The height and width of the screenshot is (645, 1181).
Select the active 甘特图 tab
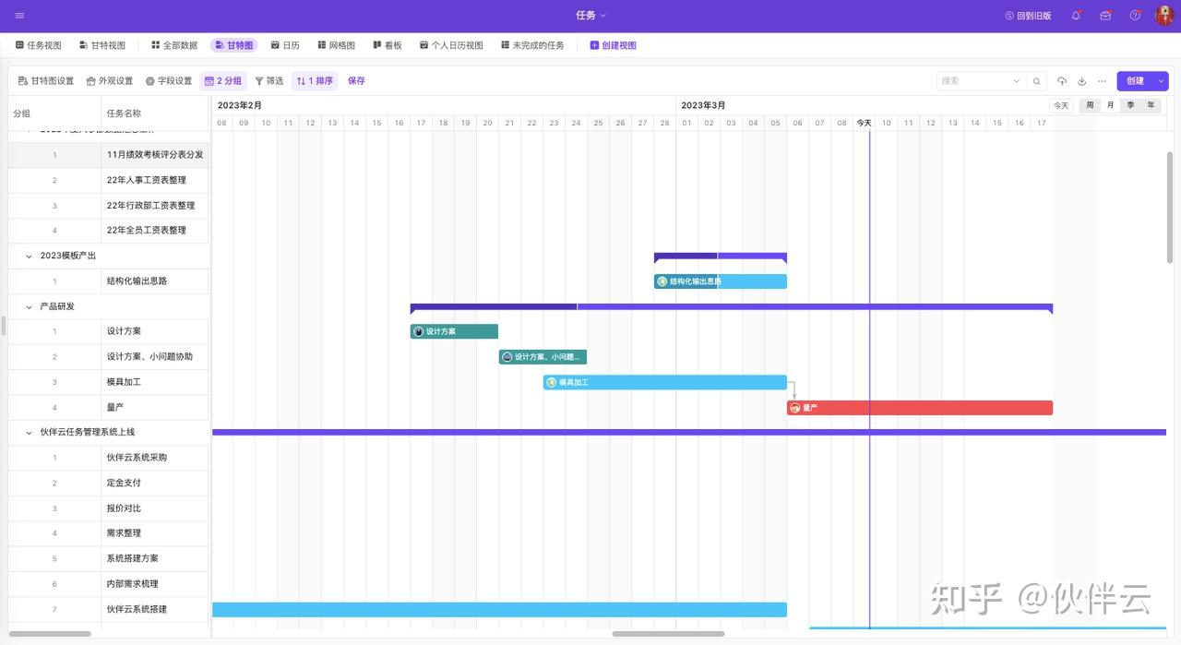click(233, 45)
